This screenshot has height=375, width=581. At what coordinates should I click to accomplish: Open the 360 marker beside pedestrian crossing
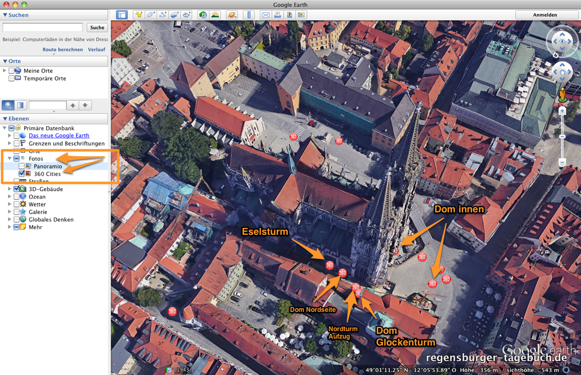(x=294, y=137)
